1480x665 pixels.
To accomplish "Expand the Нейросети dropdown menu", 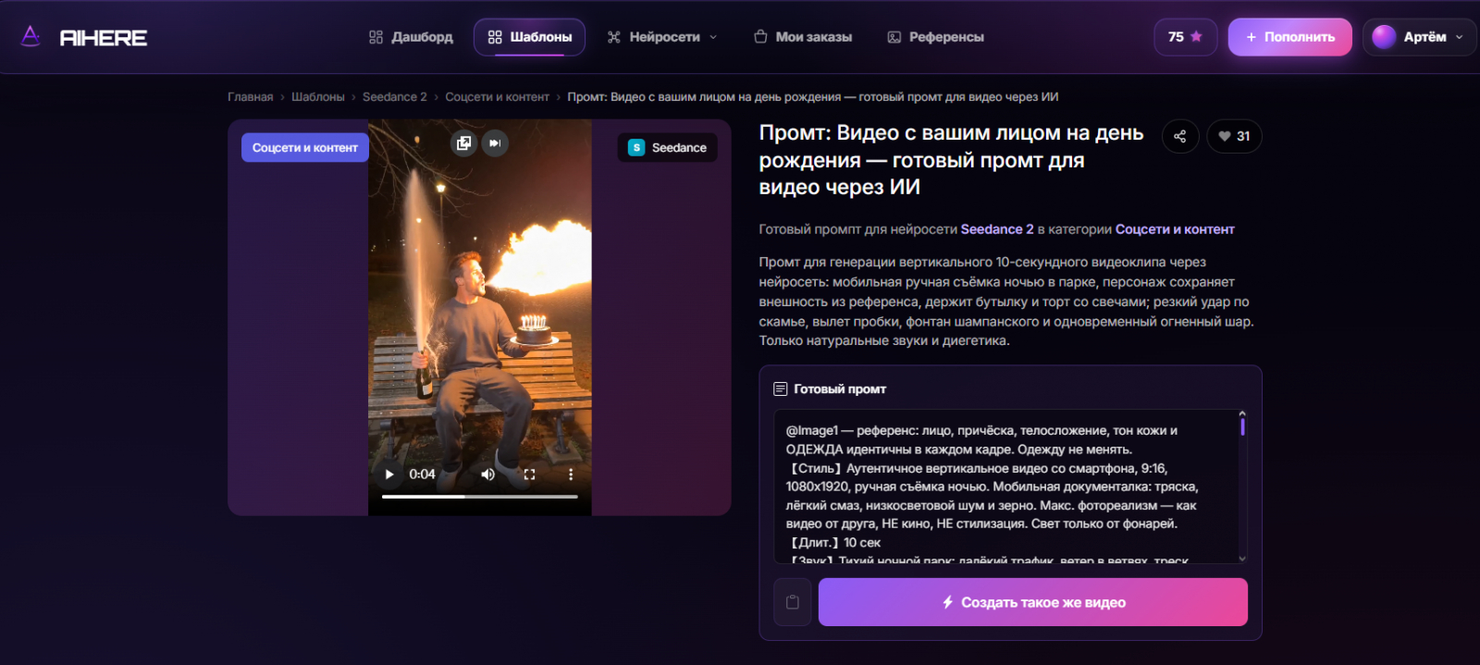I will (x=662, y=37).
